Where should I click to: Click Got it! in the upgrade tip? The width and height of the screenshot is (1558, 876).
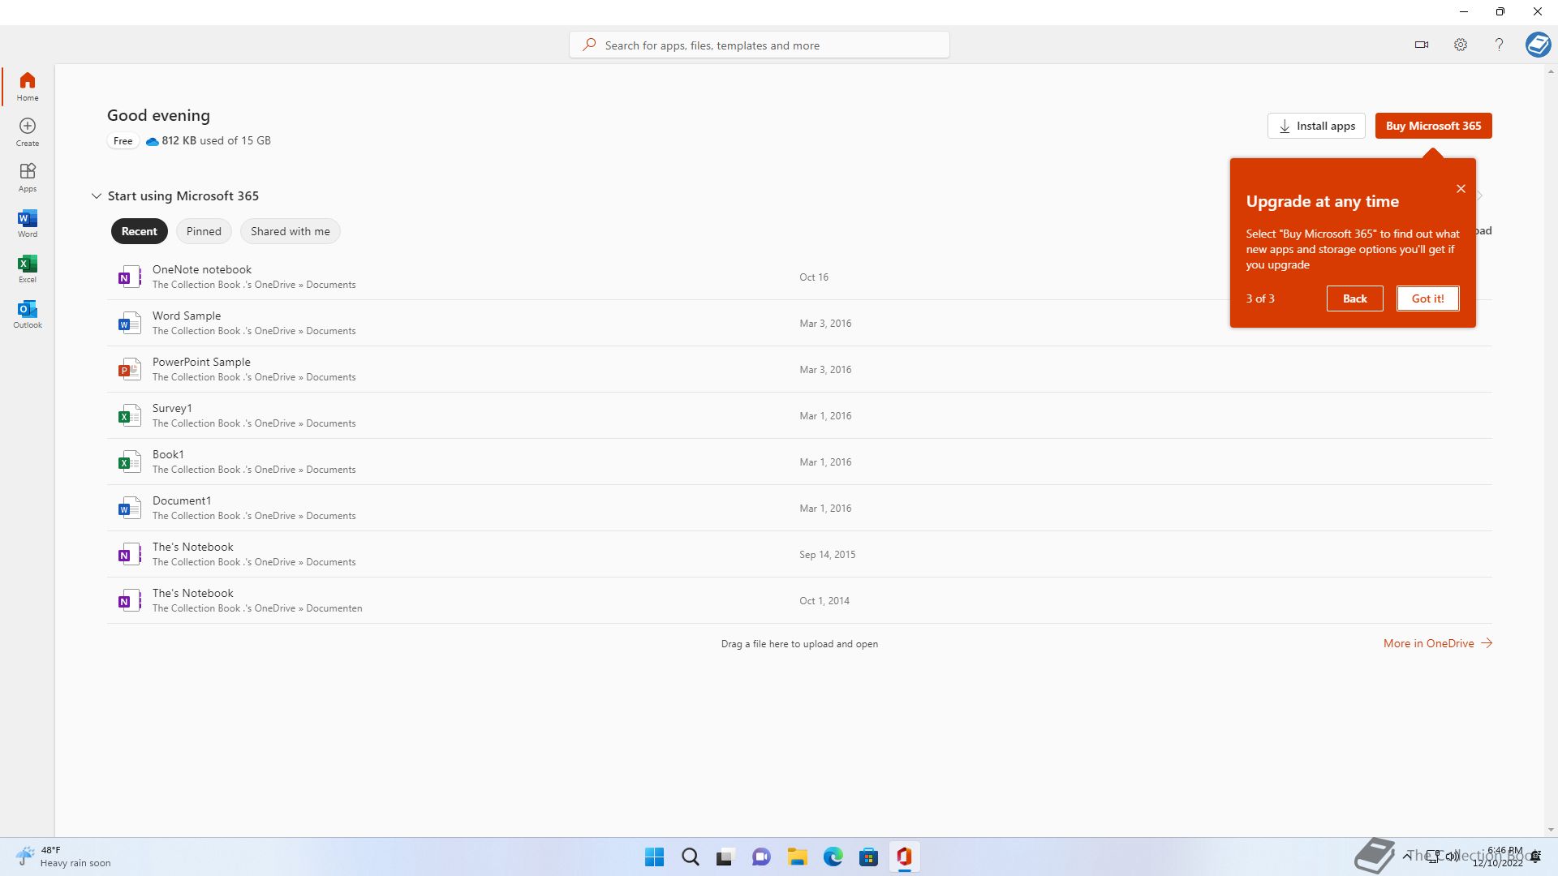[1427, 298]
